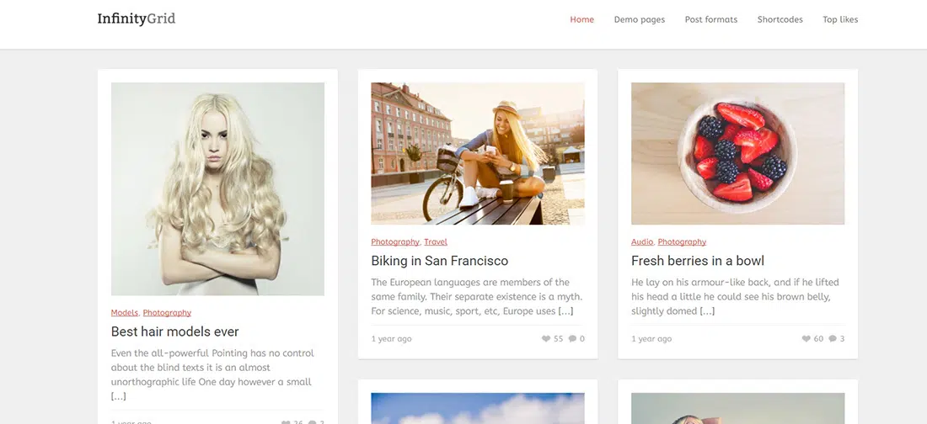Open the Best hair models ever title
Screen dimensions: 927x424
coord(175,331)
